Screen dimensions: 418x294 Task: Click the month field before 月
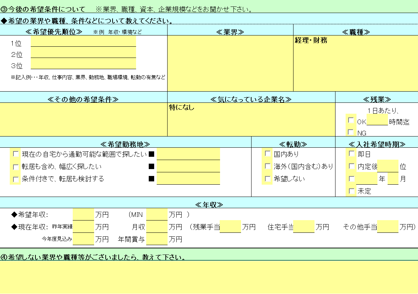click(393, 178)
